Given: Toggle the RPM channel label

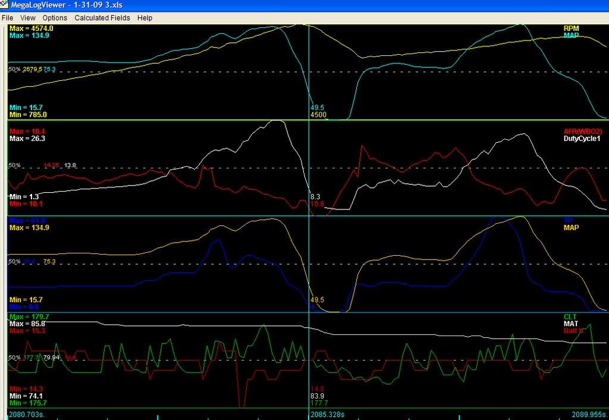Looking at the screenshot, I should pyautogui.click(x=573, y=28).
